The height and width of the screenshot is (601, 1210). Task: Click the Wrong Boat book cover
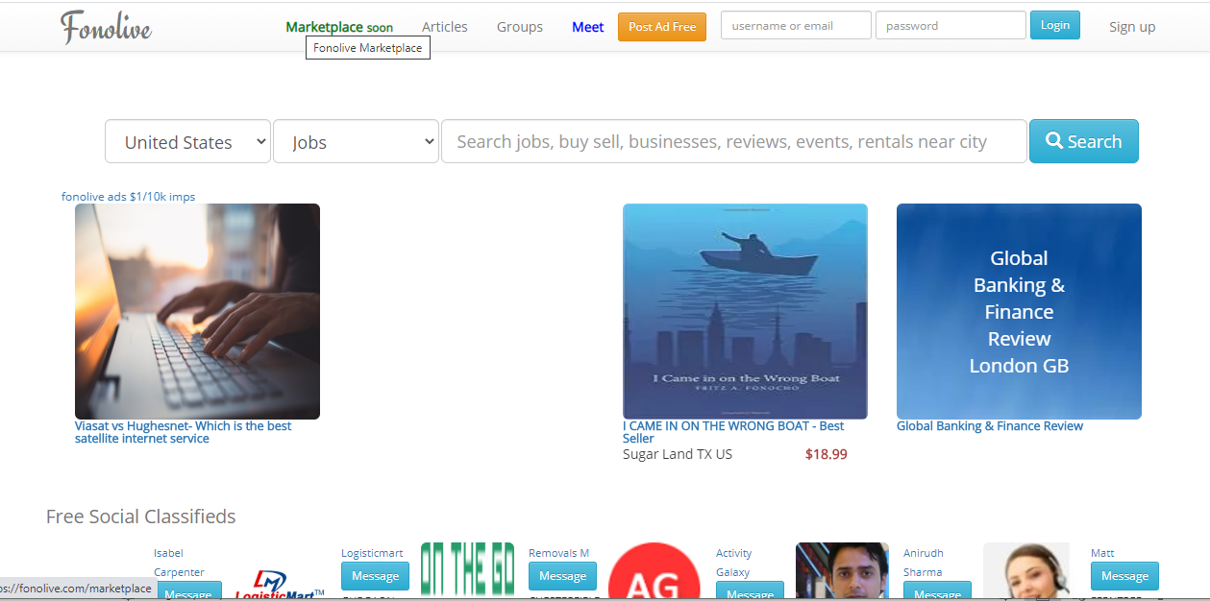(745, 311)
